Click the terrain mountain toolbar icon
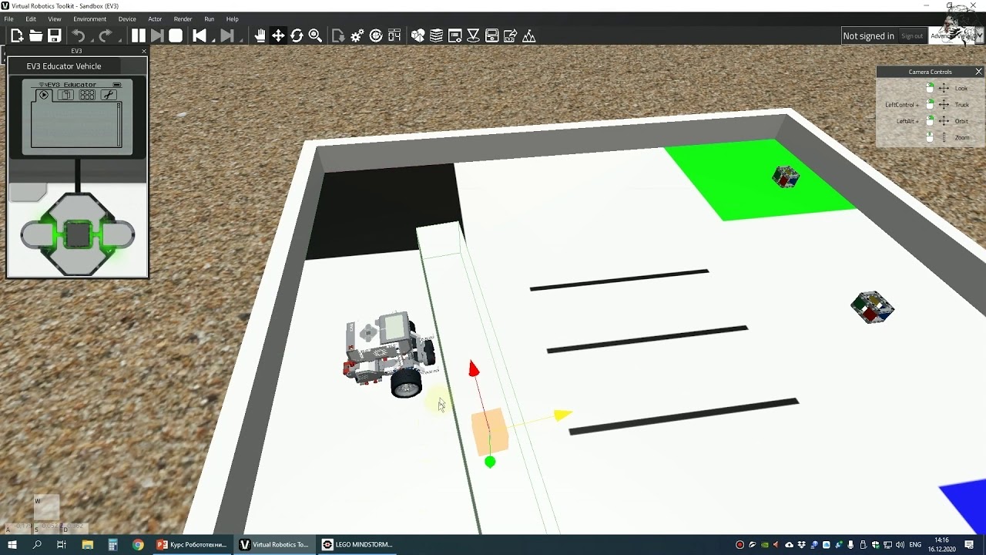This screenshot has height=555, width=986. (529, 35)
